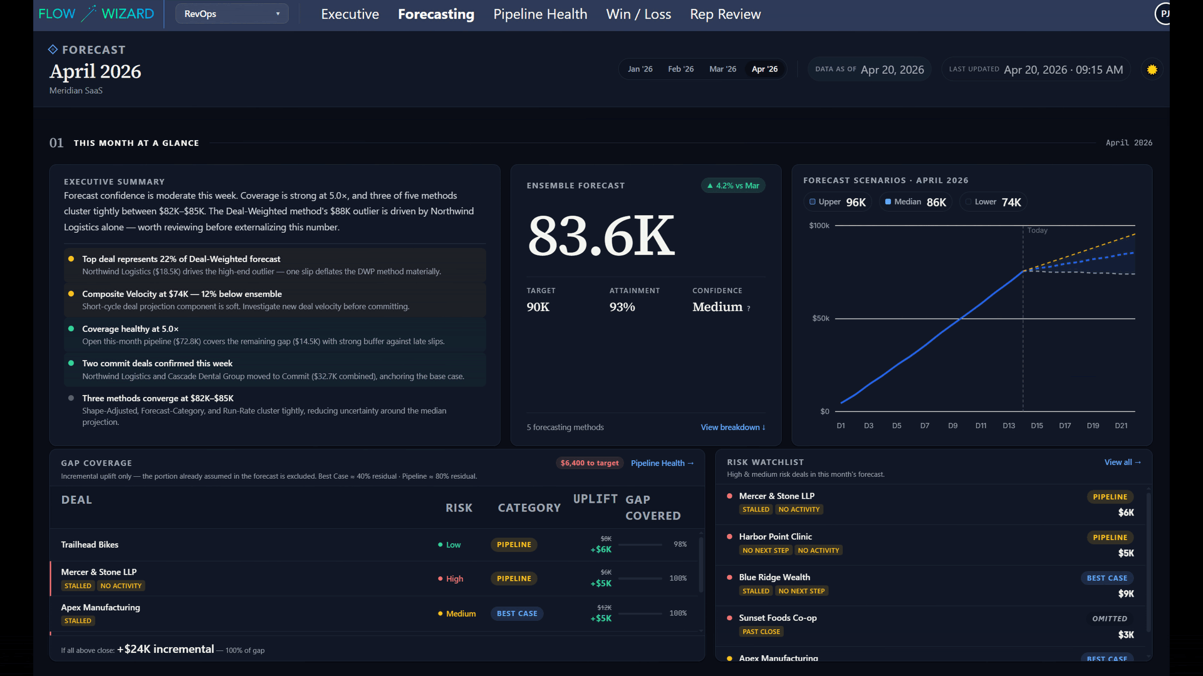Open the Forecasting tab
The image size is (1203, 676).
click(x=436, y=14)
